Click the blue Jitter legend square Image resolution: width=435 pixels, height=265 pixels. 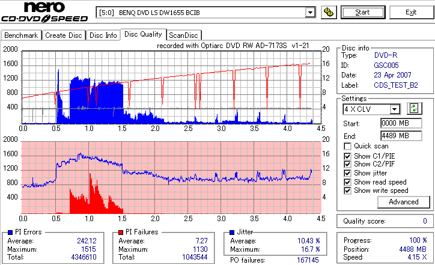232,233
